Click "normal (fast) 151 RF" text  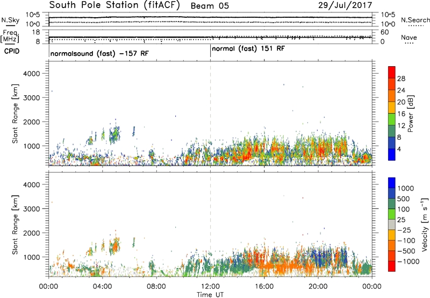(248, 48)
